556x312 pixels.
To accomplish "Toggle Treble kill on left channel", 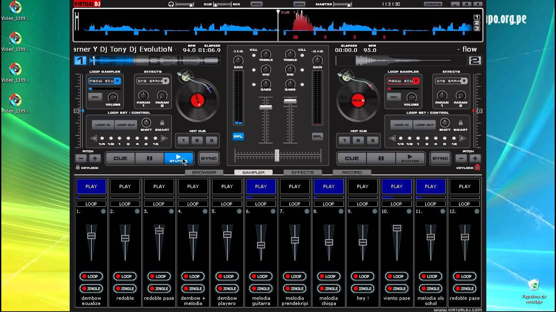I will click(x=254, y=55).
